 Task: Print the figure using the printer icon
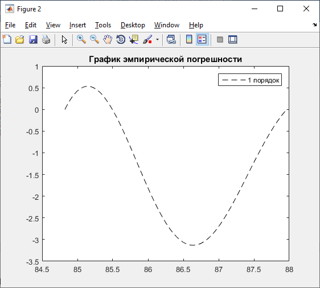(x=46, y=39)
